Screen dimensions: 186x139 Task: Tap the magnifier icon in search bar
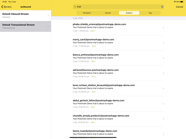(x=75, y=7)
